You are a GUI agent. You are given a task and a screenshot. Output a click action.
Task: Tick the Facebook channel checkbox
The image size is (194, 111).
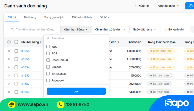click(x=48, y=81)
